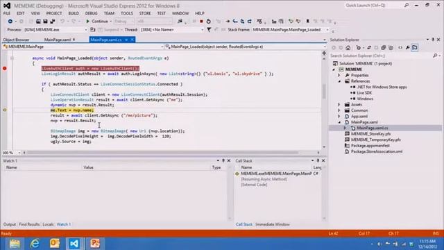Open the Stack Frame dropdown
This screenshot has height=250, width=444.
pyautogui.click(x=327, y=29)
